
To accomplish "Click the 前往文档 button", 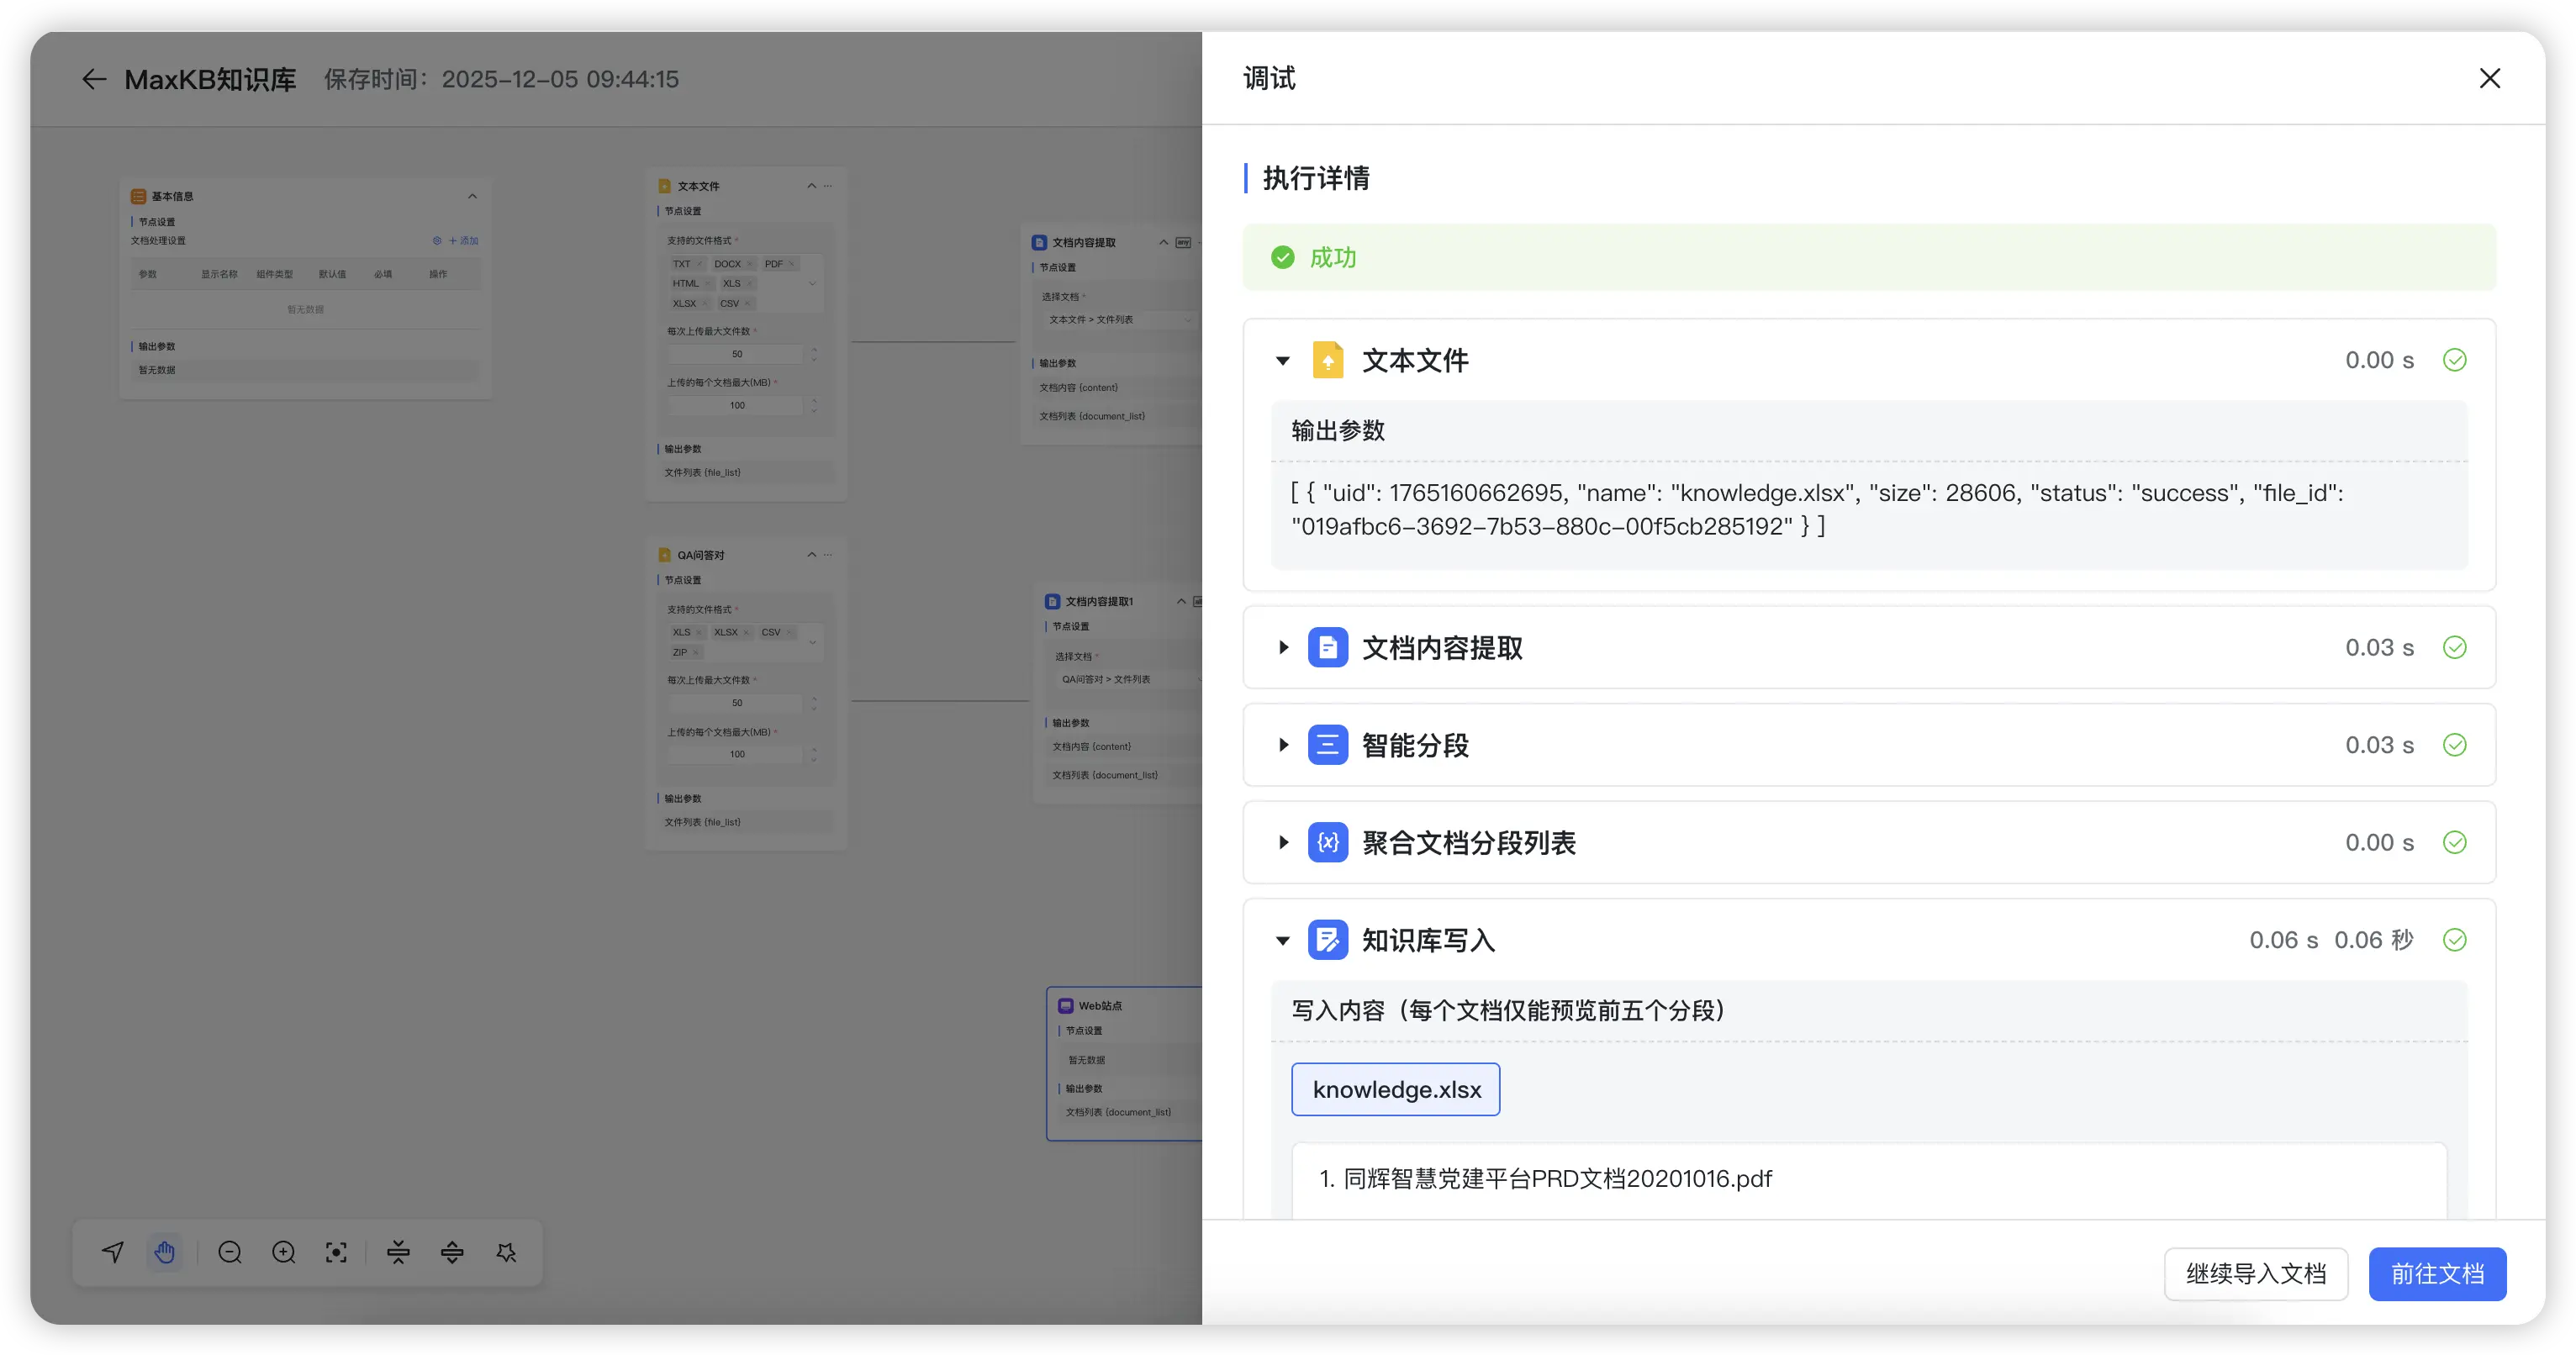I will click(x=2437, y=1274).
